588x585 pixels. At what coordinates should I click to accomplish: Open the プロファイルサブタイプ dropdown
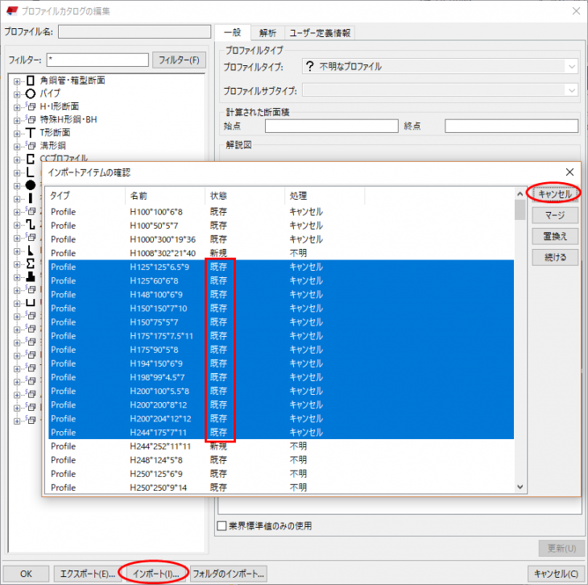coord(572,90)
